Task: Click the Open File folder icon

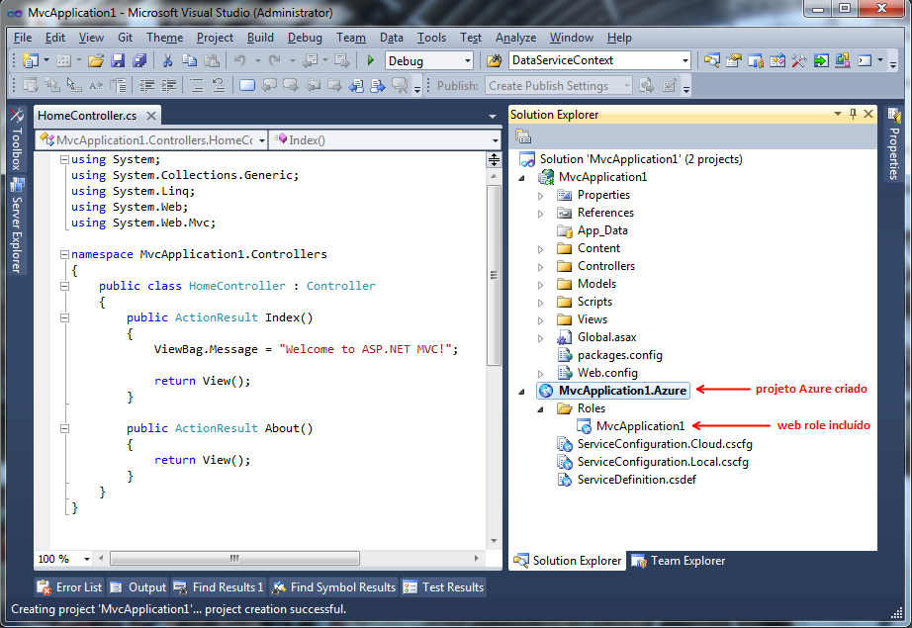Action: (x=96, y=60)
